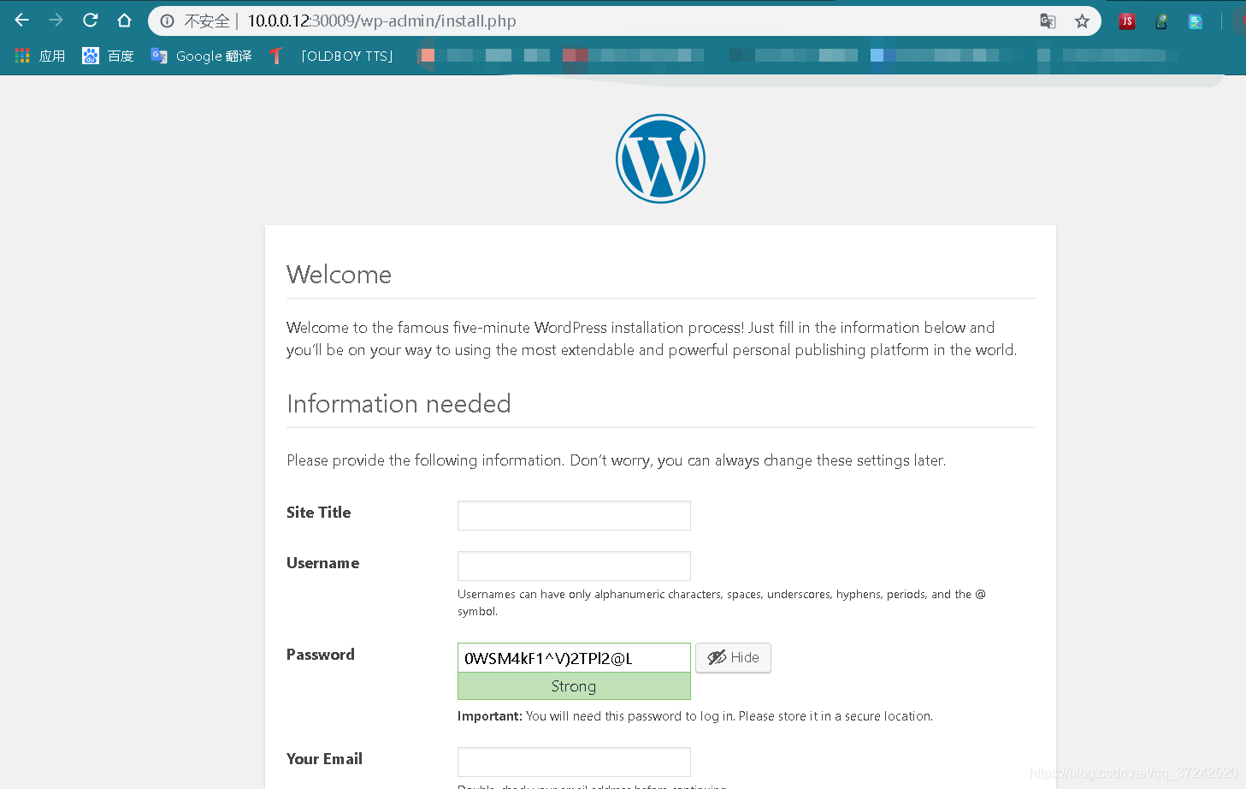Click the address bar URL text

click(381, 21)
